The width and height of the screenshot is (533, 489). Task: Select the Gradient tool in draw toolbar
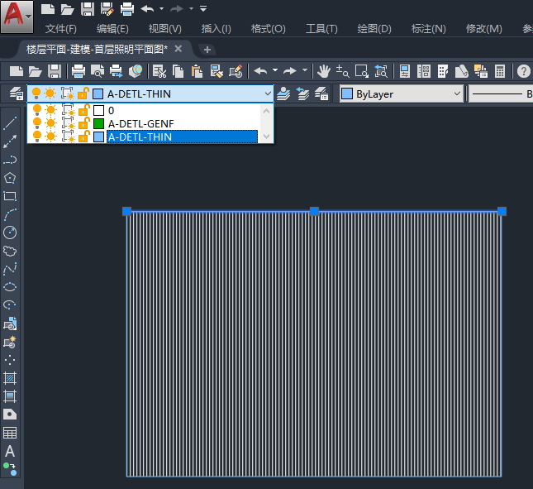click(10, 396)
